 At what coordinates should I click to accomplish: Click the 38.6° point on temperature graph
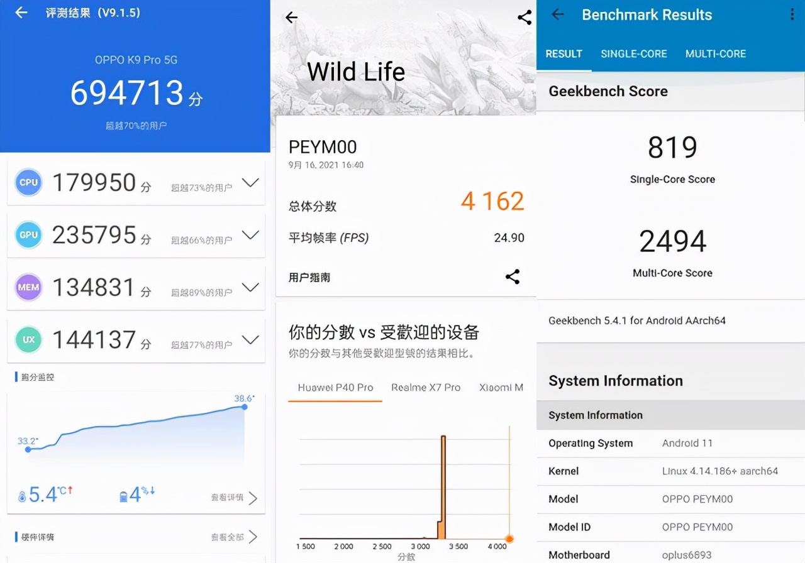tap(245, 407)
